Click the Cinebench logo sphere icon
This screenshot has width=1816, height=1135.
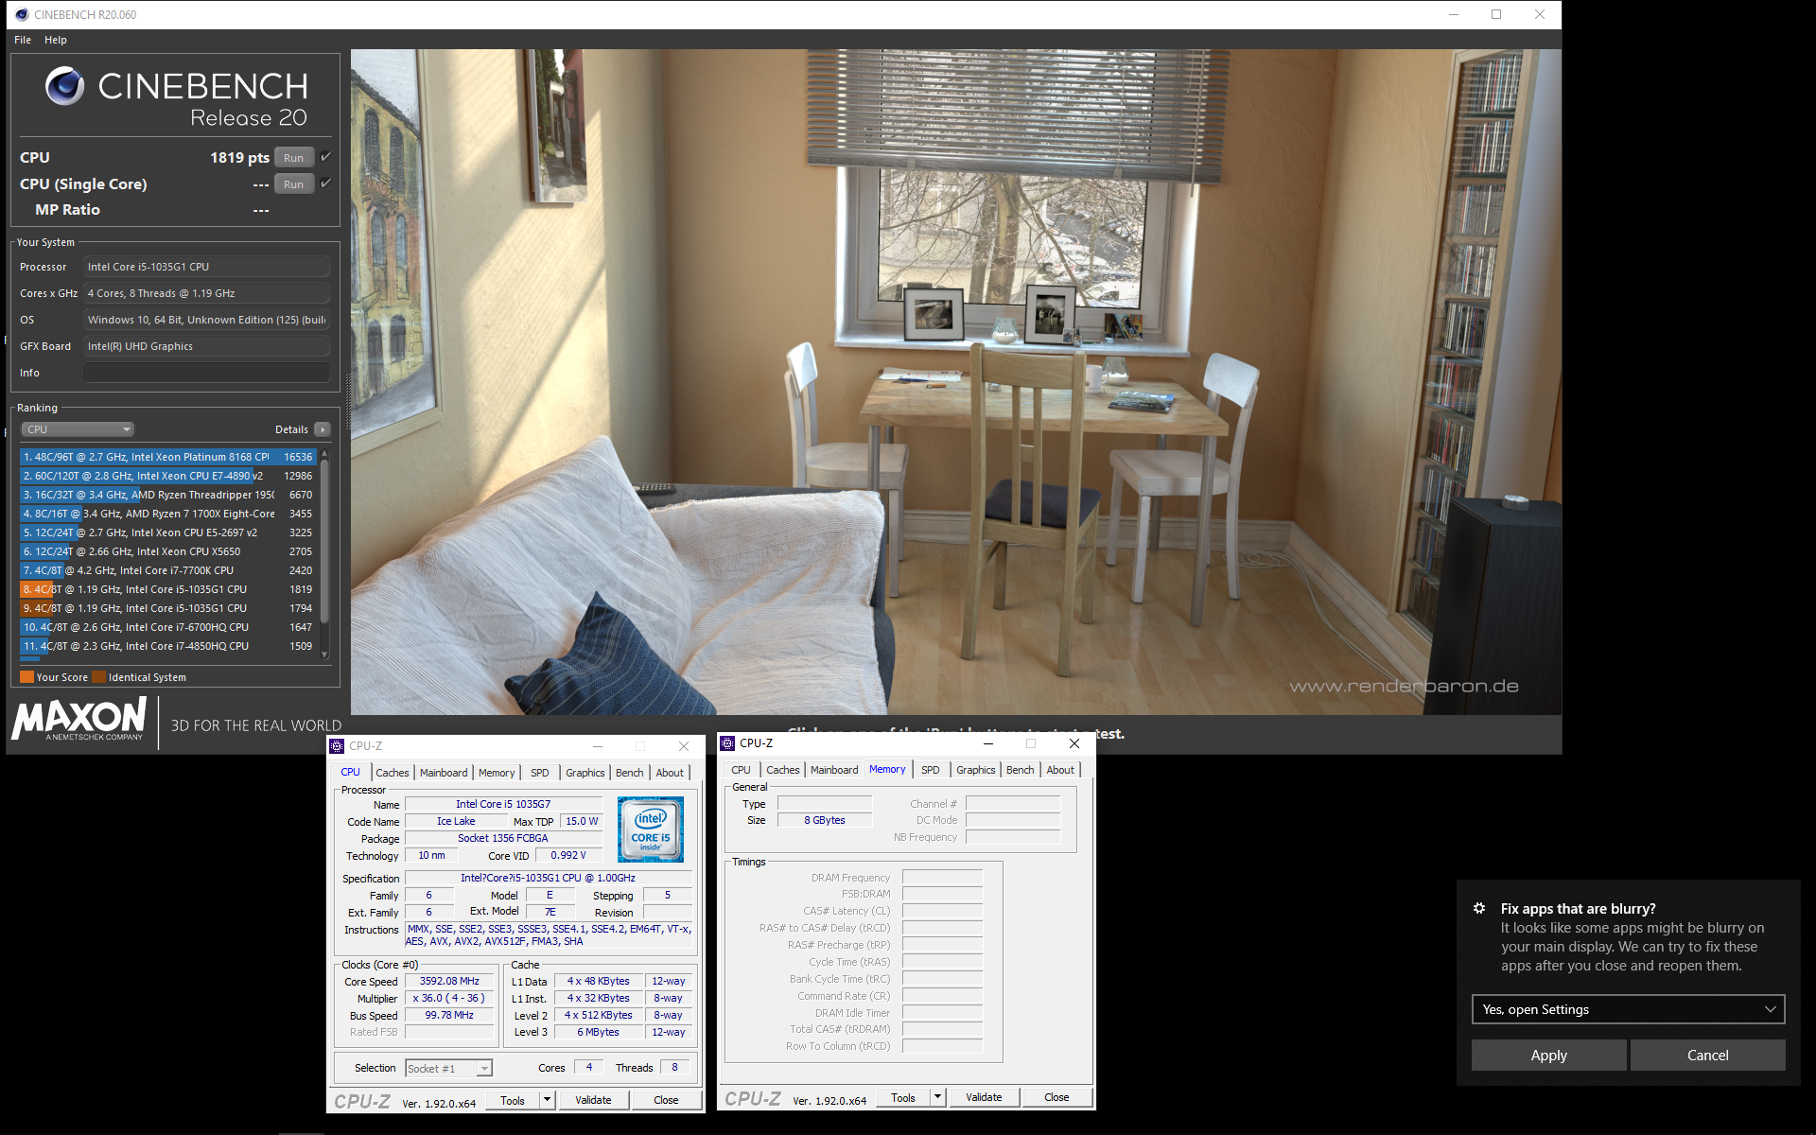[x=65, y=86]
